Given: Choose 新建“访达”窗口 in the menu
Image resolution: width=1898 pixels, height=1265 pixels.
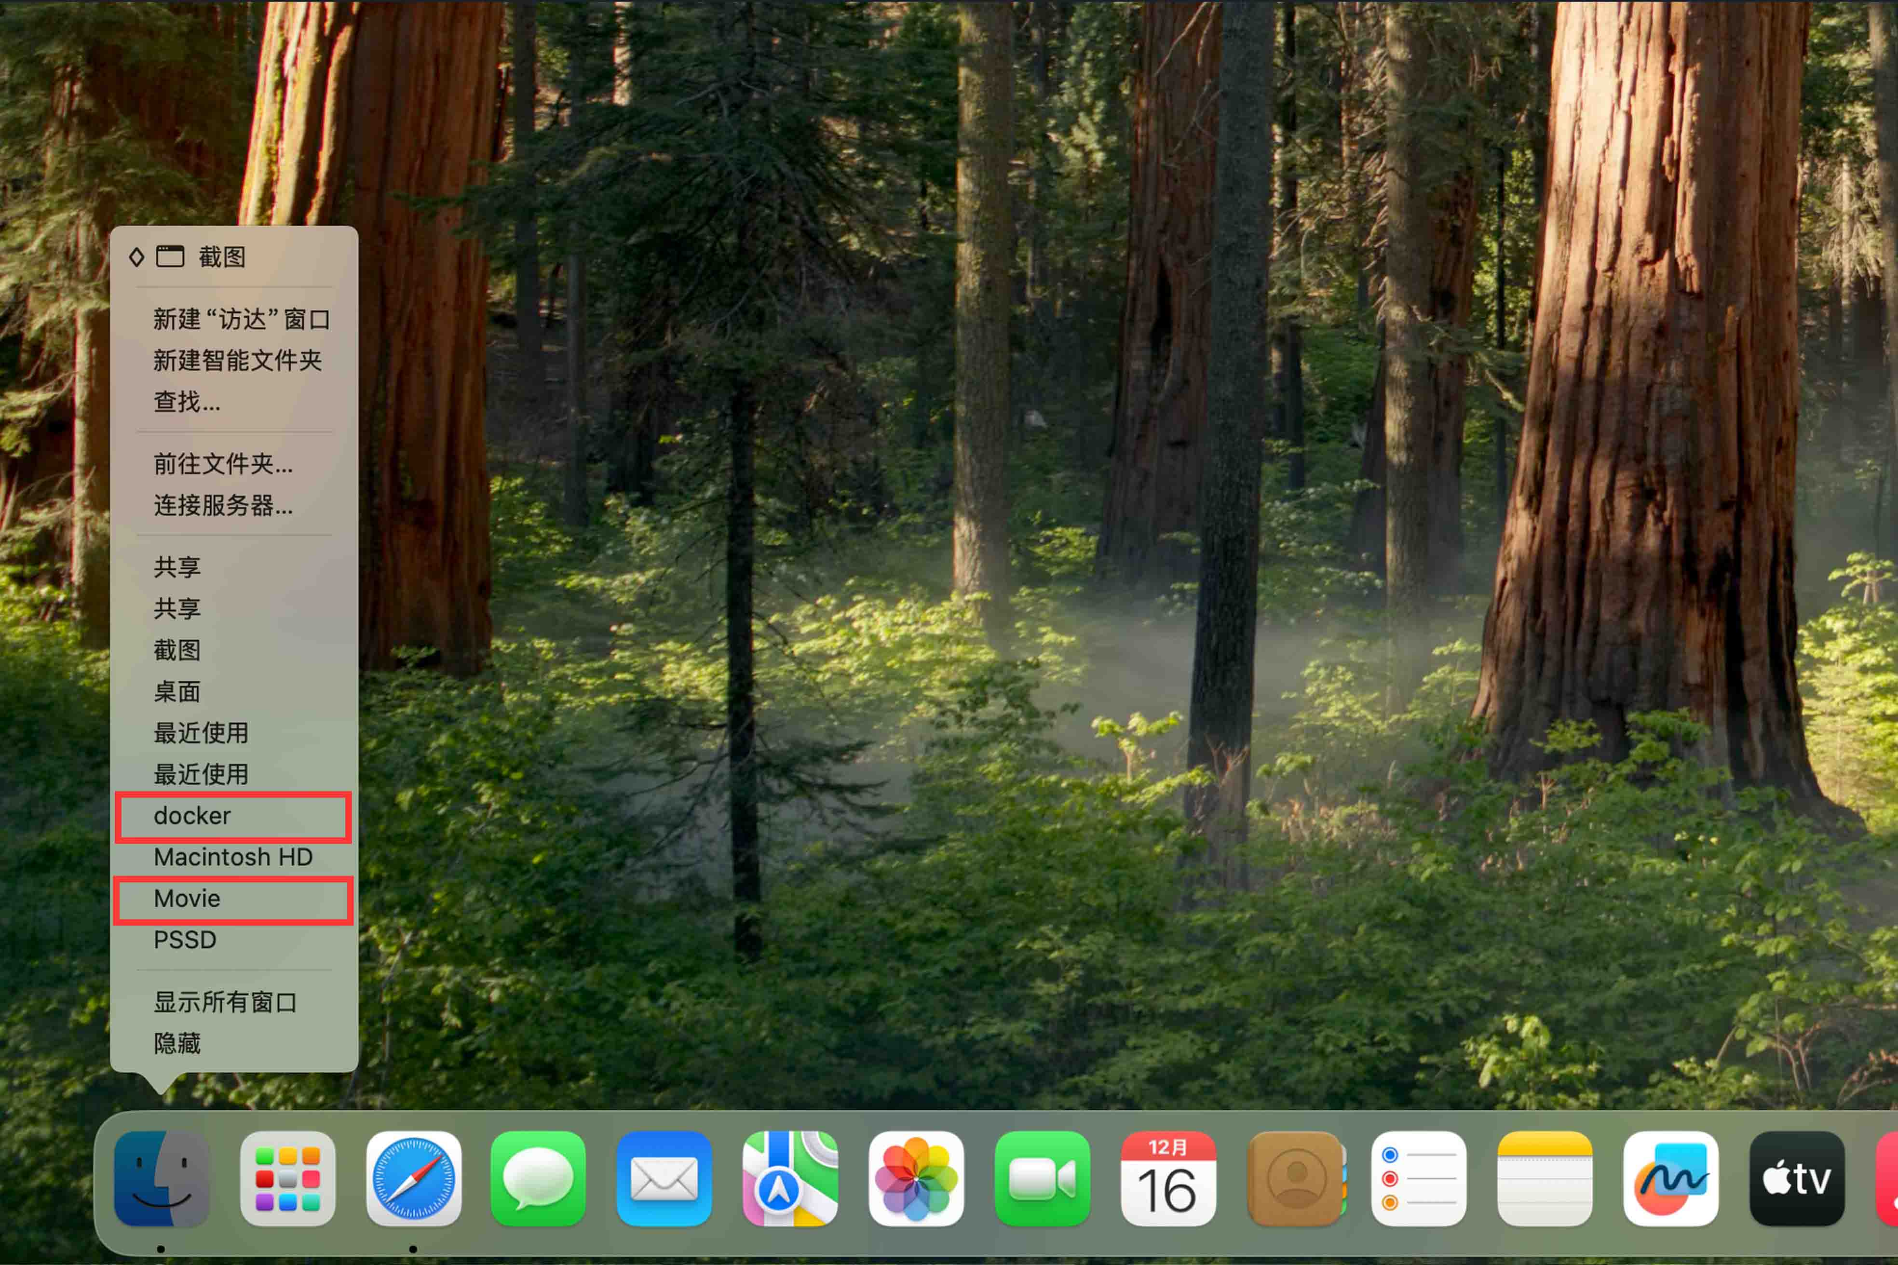Looking at the screenshot, I should click(x=234, y=320).
